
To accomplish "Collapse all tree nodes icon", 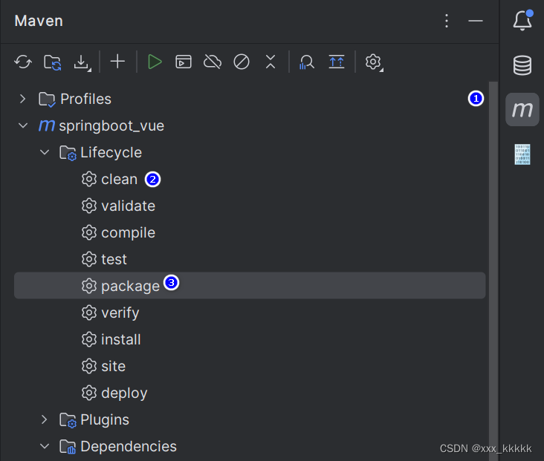I will click(x=271, y=62).
